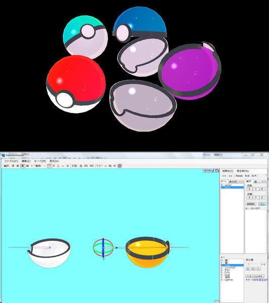
Task: Switch to the ボーン tab
Action: [x=224, y=181]
